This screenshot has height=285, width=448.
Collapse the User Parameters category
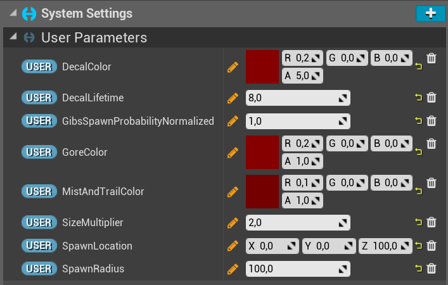(x=13, y=37)
